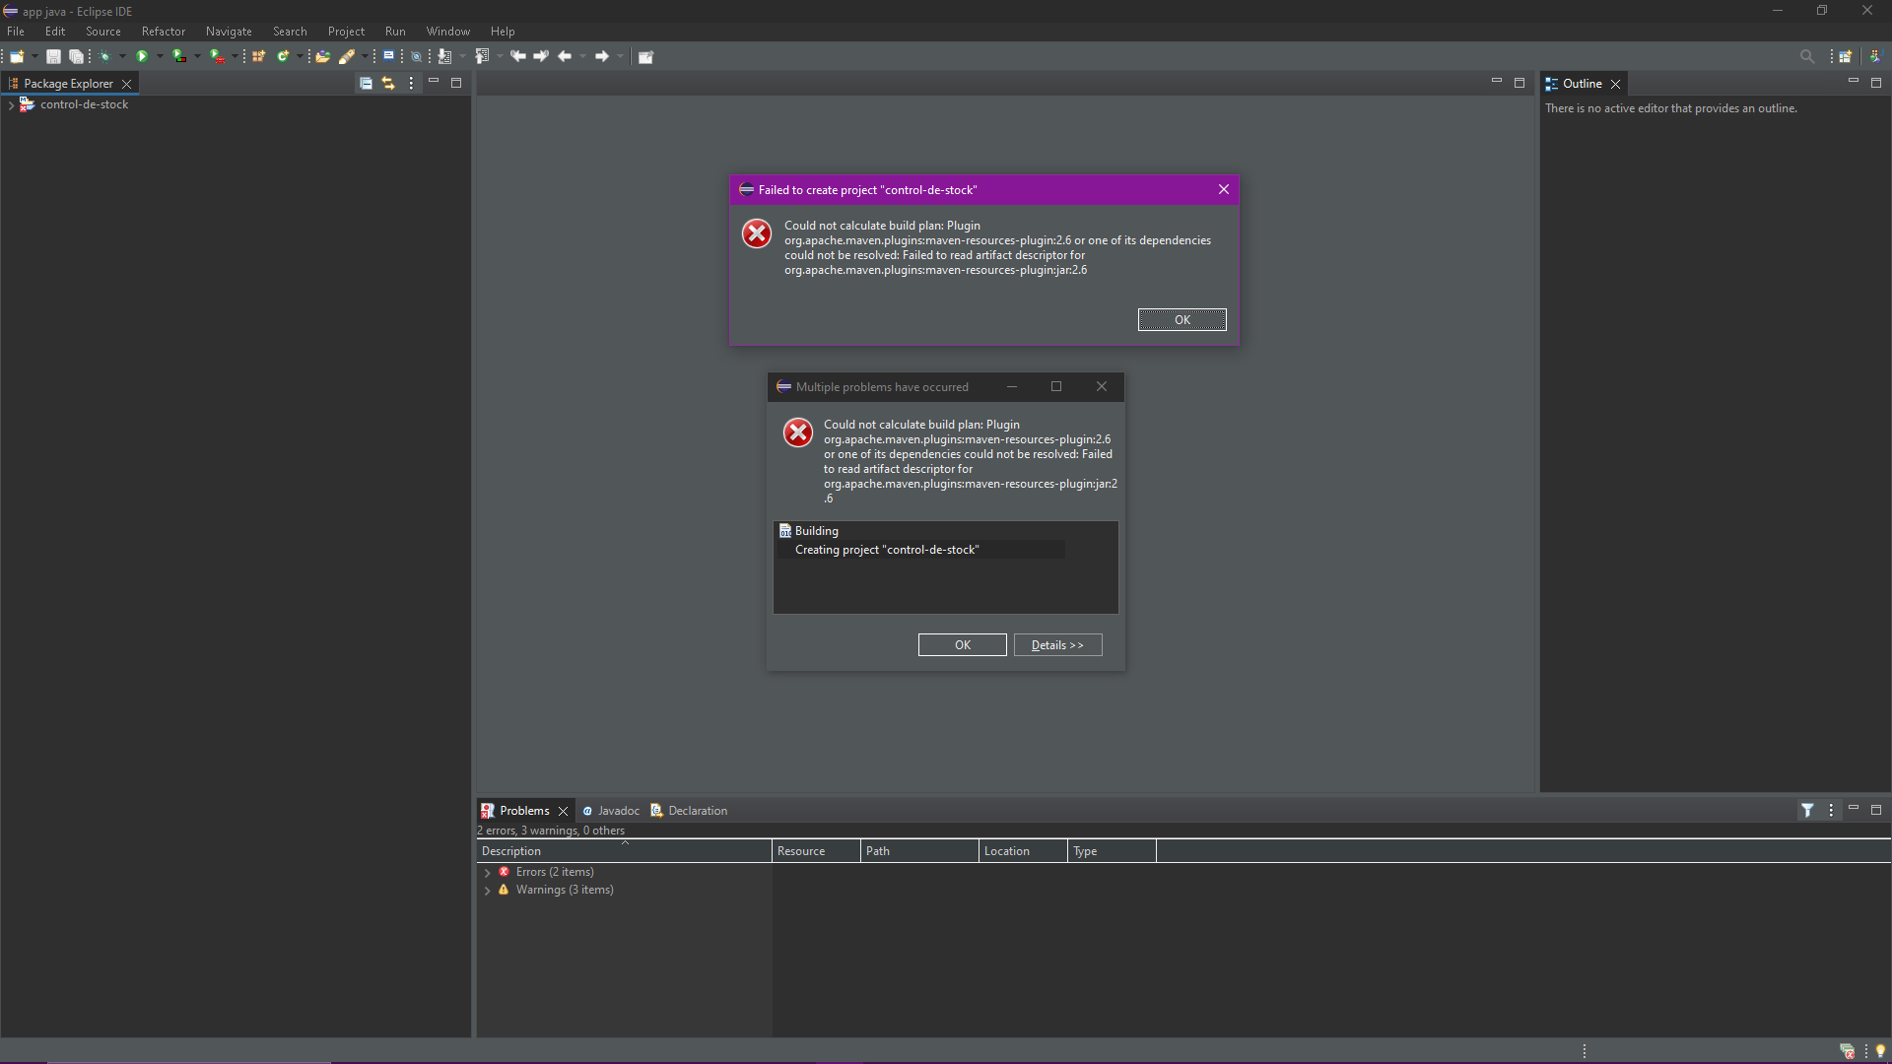Open the Window menu
Screen dimensions: 1892x1064
(448, 30)
